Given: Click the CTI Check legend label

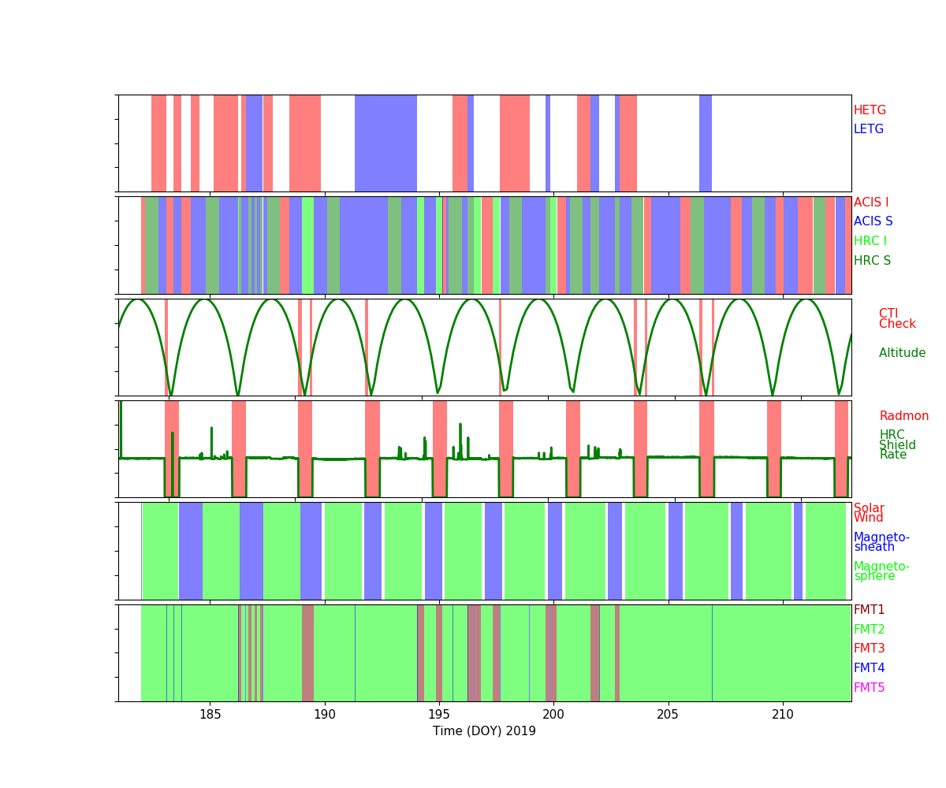Looking at the screenshot, I should tap(897, 319).
